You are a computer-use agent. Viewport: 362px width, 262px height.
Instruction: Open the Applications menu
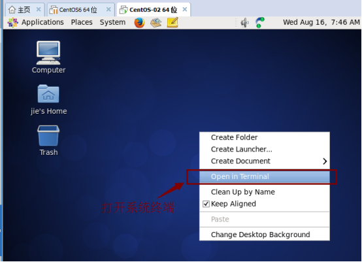click(x=42, y=22)
